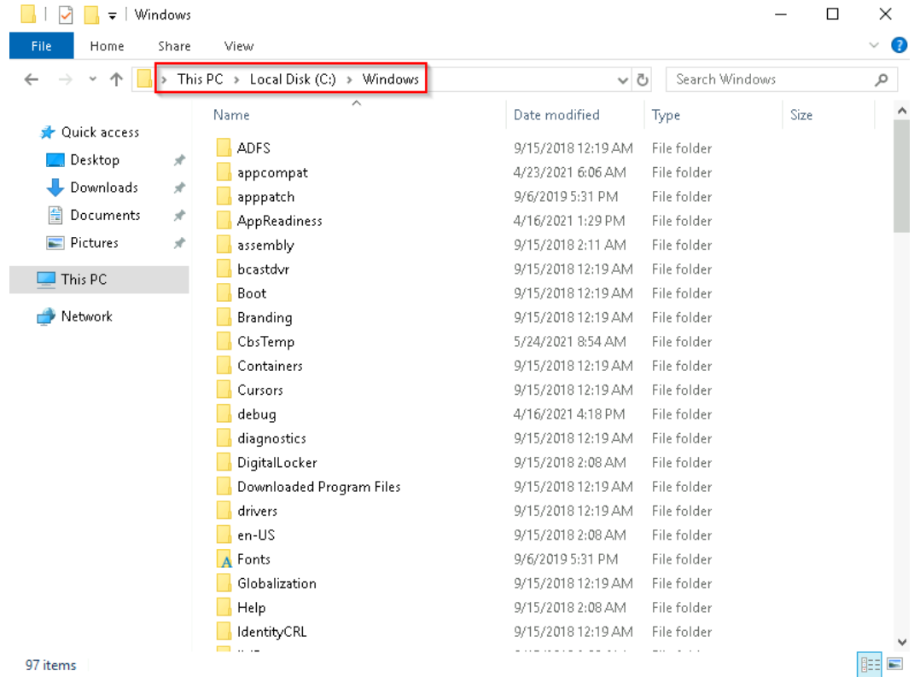Click the search magnifier icon
The width and height of the screenshot is (920, 688).
(x=882, y=80)
